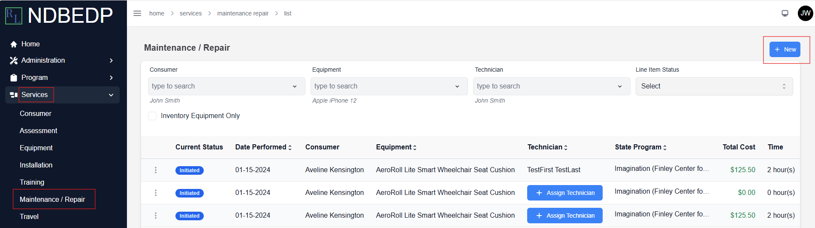The image size is (815, 228).
Task: Sort by Technician arrows icon
Action: [566, 147]
